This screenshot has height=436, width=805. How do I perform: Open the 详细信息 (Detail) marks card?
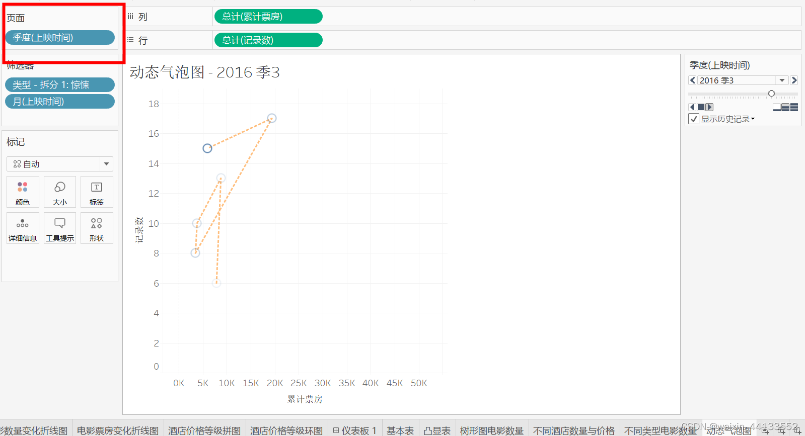(23, 228)
